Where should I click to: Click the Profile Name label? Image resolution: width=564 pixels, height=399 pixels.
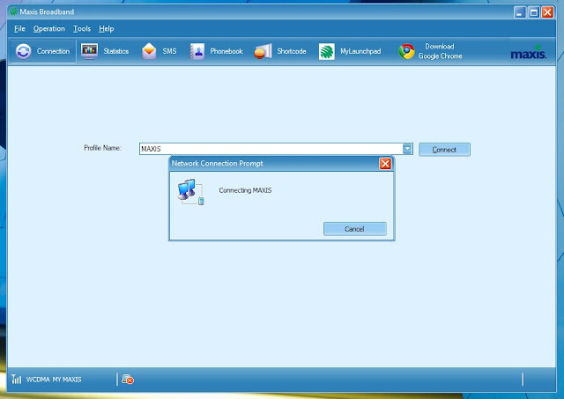click(102, 148)
